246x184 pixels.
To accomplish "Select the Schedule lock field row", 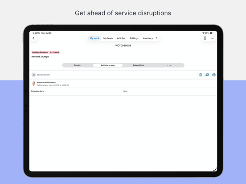I will click(123, 91).
